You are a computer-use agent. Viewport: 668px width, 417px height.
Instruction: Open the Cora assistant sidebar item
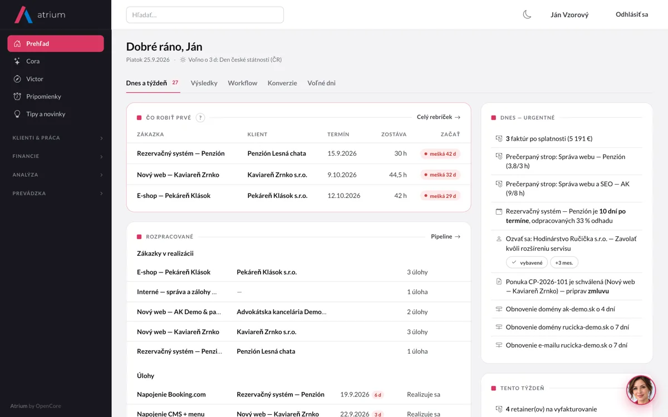[x=56, y=61]
